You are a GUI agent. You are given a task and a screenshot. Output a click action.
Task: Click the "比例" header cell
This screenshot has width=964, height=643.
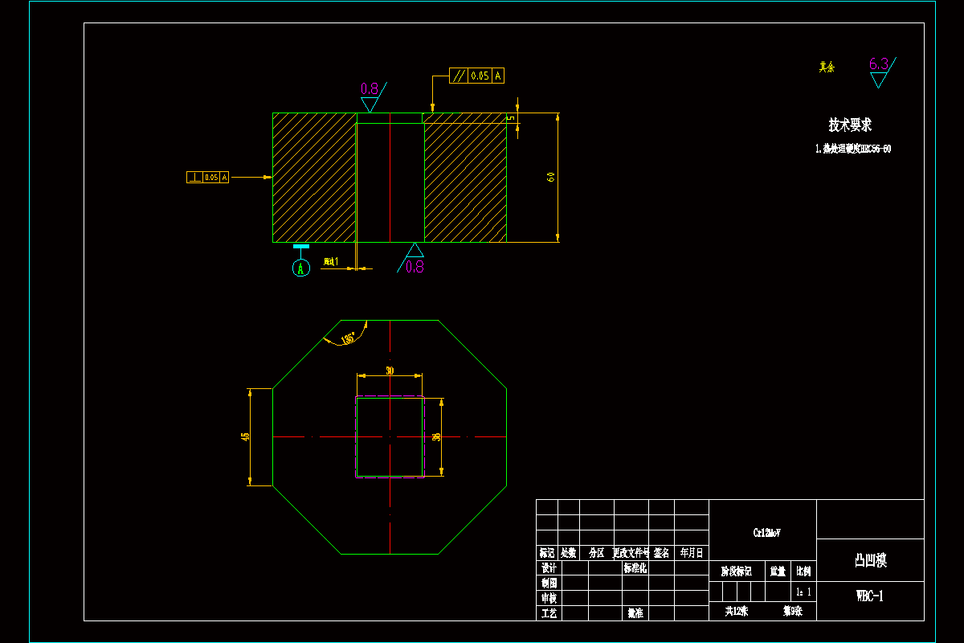click(803, 571)
